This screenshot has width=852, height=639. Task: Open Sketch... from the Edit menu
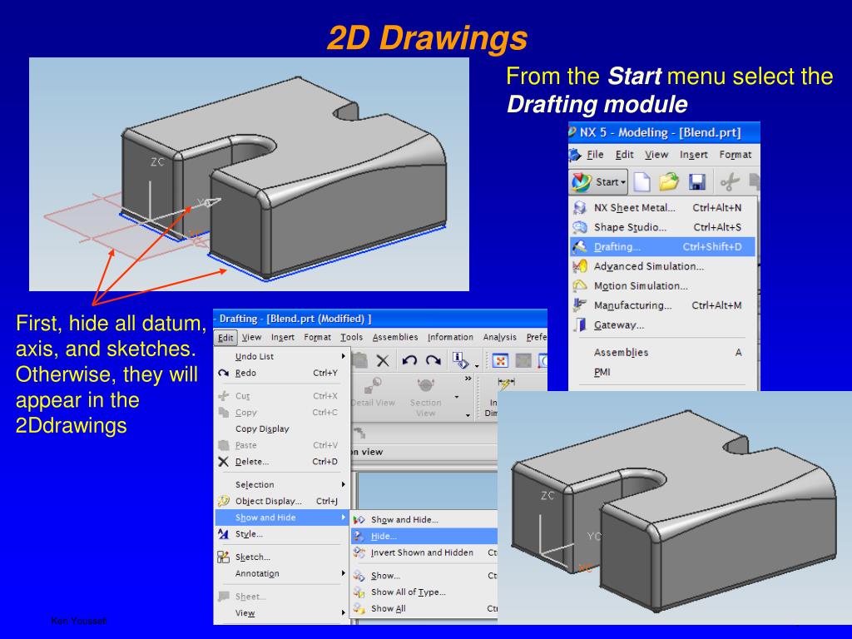click(283, 557)
